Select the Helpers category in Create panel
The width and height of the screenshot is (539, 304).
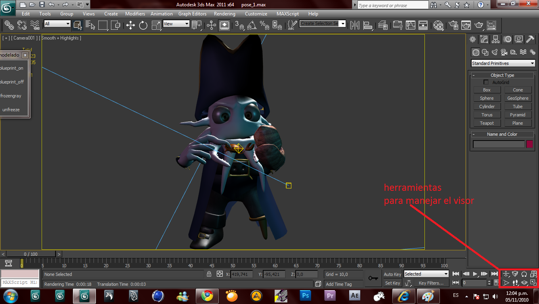tap(514, 52)
